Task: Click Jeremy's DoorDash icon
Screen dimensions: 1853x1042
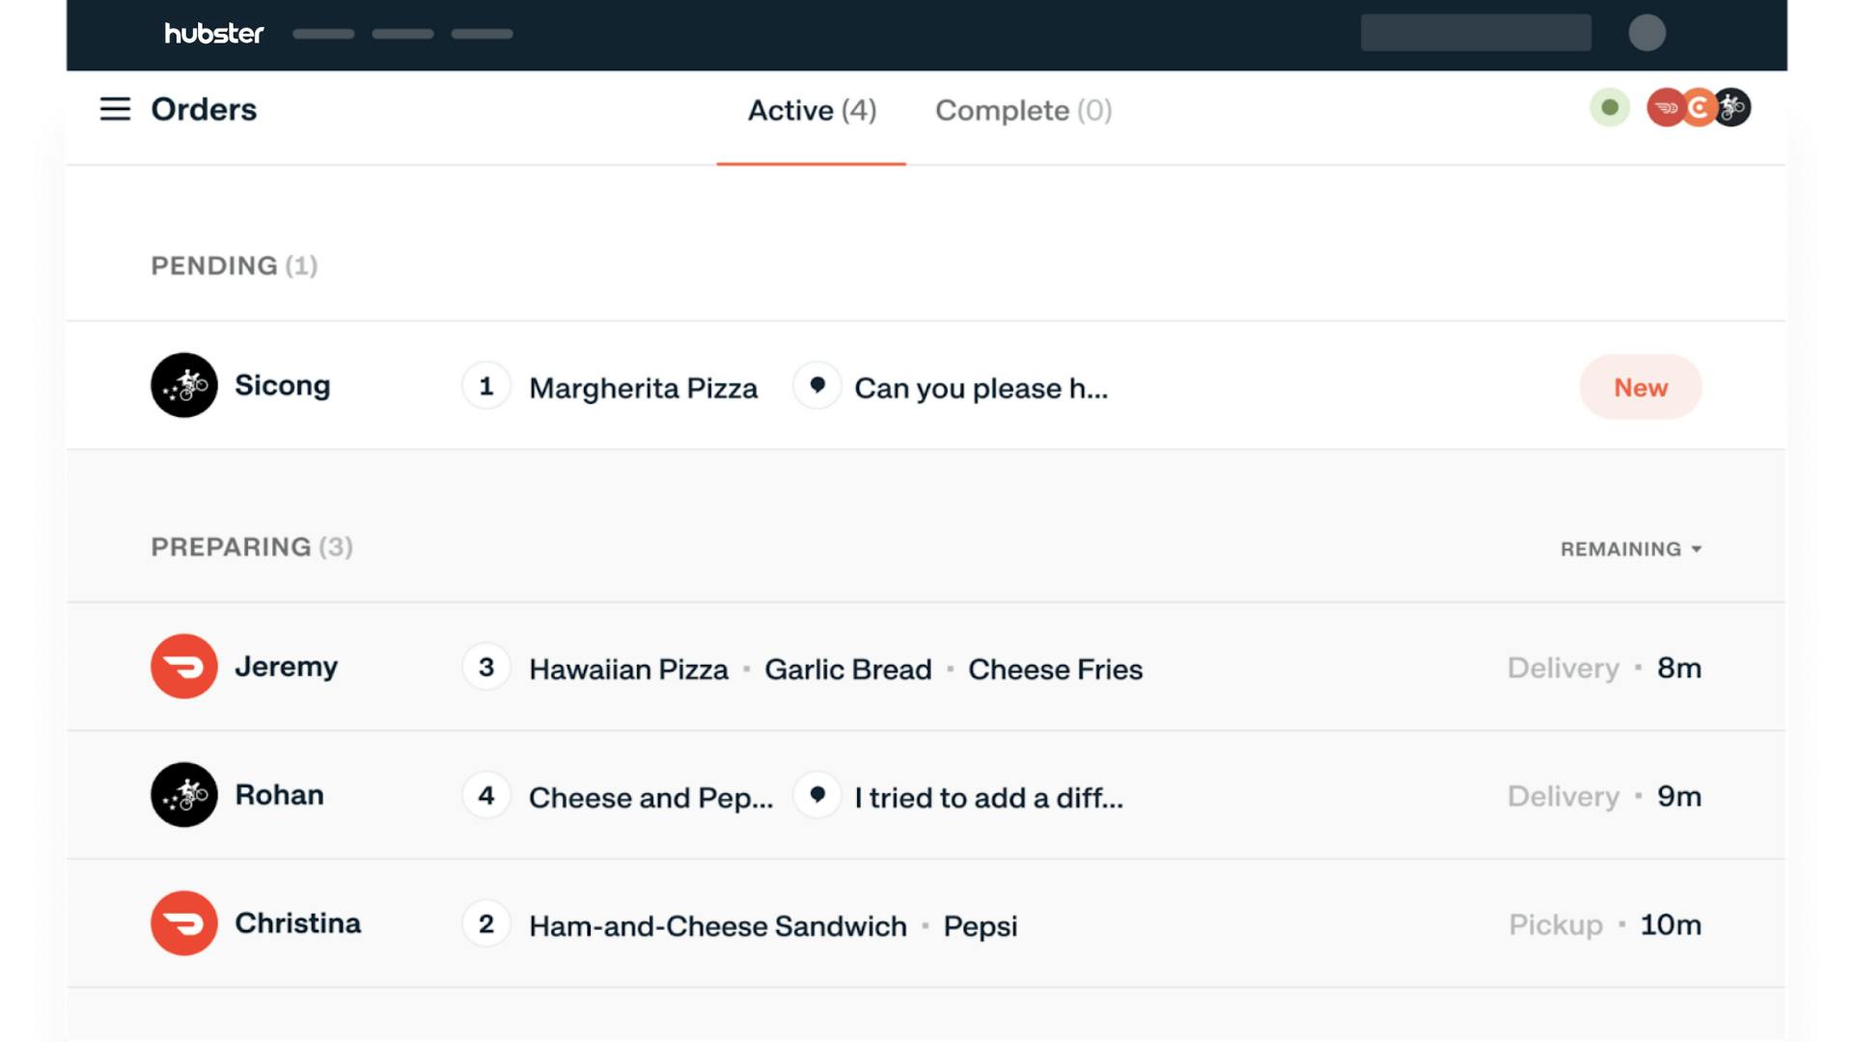Action: 183,667
